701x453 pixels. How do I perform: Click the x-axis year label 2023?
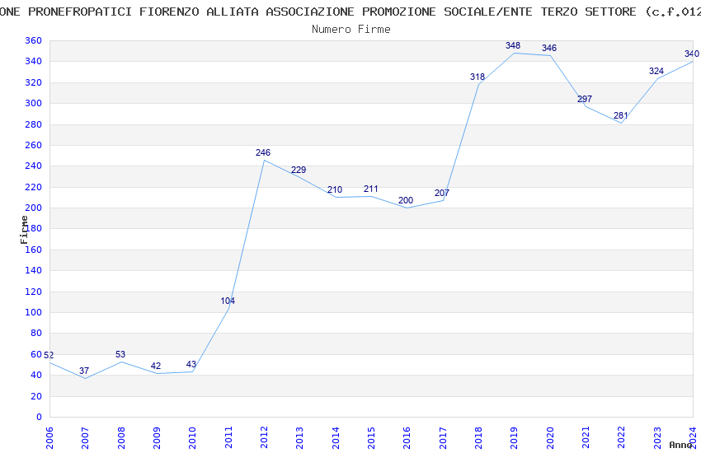click(x=657, y=438)
